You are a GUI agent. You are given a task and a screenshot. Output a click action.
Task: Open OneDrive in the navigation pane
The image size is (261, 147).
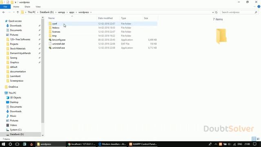pos(13,87)
